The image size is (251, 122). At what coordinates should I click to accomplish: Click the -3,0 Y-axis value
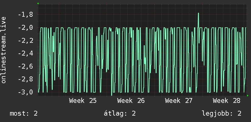click(26, 92)
